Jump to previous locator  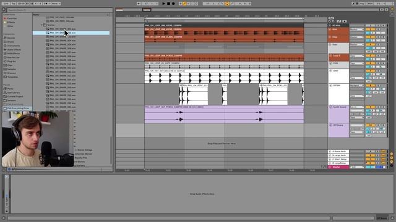click(329, 22)
